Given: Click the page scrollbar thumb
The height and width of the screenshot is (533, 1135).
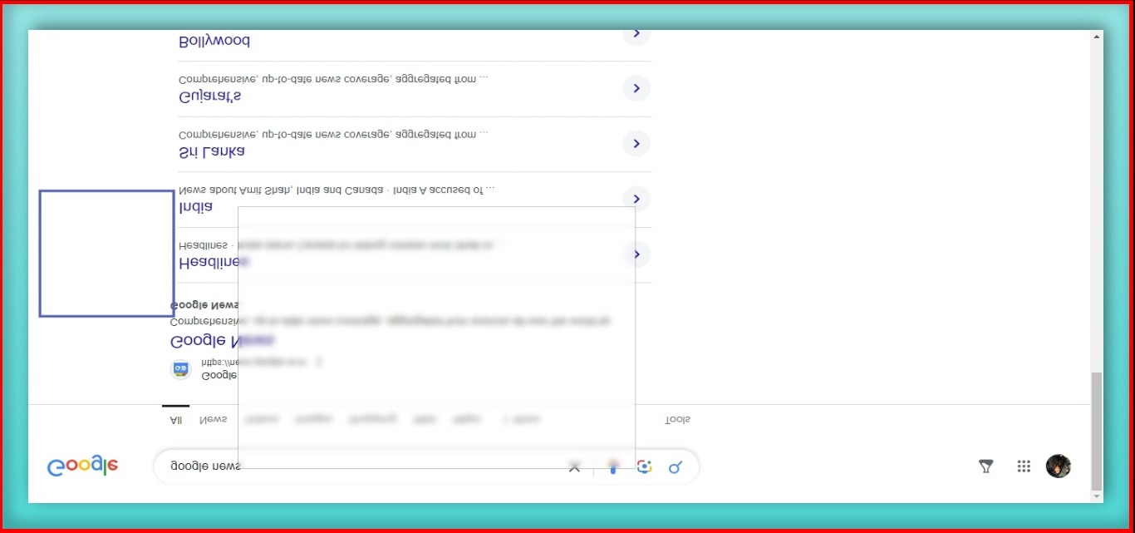Looking at the screenshot, I should [x=1097, y=431].
